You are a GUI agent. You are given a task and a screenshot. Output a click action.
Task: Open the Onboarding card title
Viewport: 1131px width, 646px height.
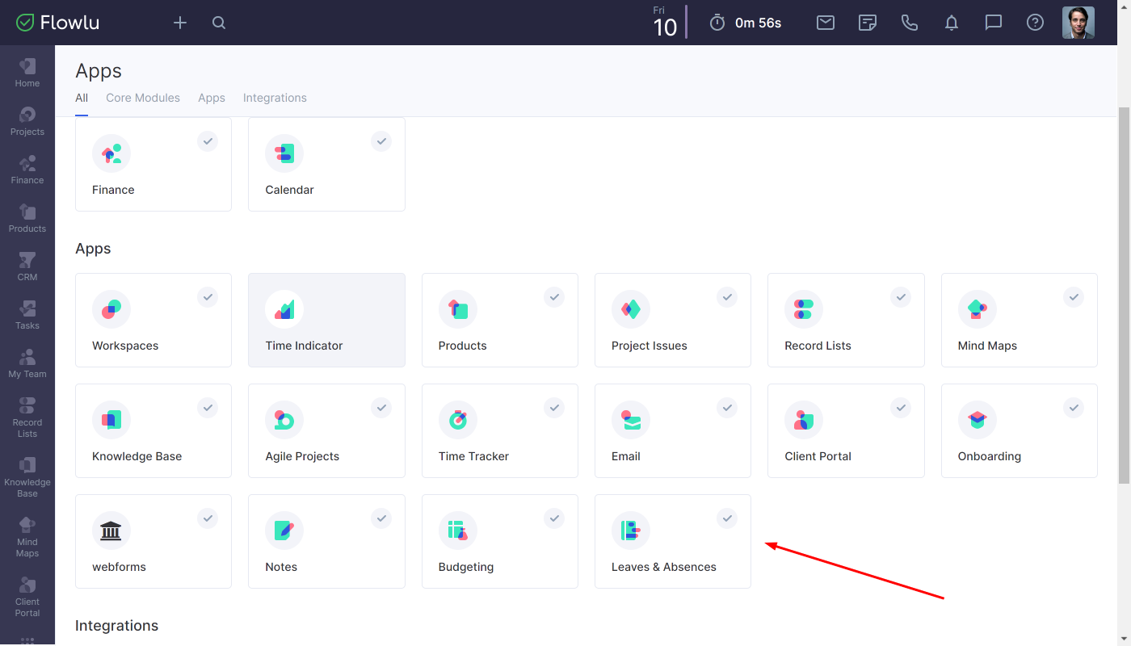coord(990,456)
